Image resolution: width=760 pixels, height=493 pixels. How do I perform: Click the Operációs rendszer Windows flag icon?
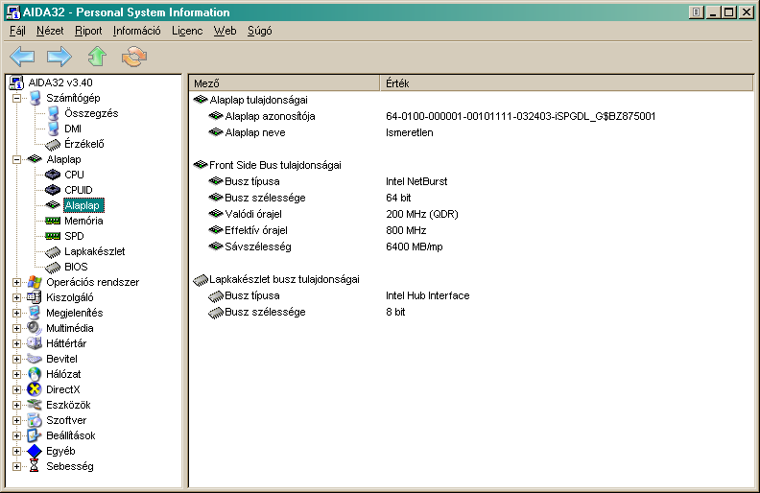tap(35, 282)
